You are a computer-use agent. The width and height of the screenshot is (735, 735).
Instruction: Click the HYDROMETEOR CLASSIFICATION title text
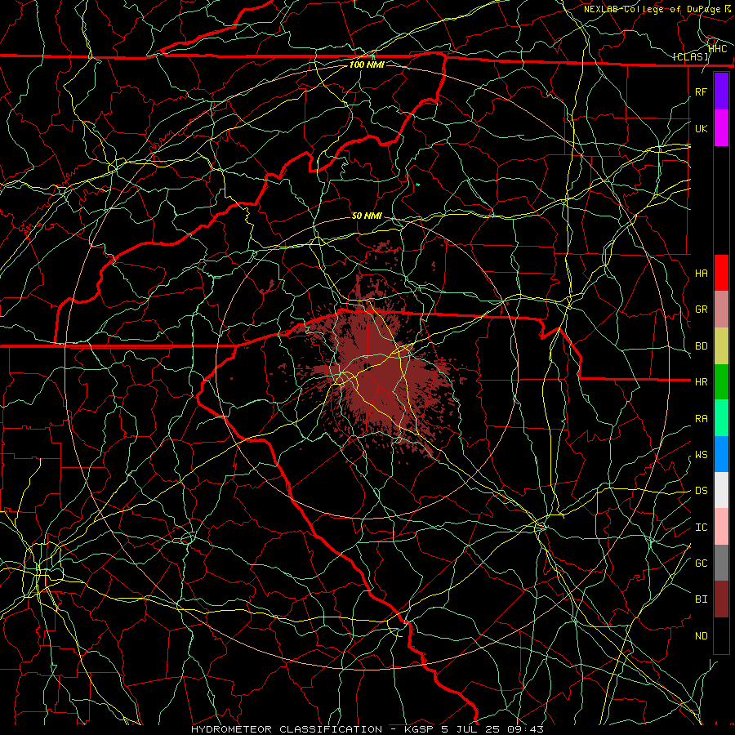[x=287, y=729]
